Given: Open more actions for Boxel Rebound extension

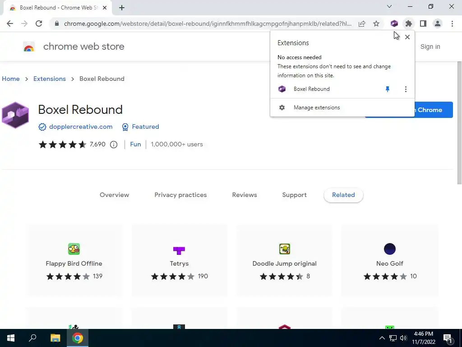Looking at the screenshot, I should click(x=406, y=89).
